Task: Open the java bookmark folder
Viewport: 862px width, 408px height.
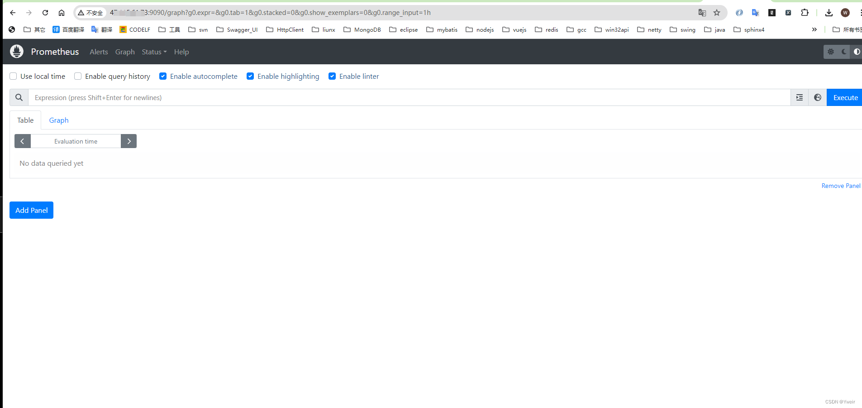Action: tap(715, 29)
